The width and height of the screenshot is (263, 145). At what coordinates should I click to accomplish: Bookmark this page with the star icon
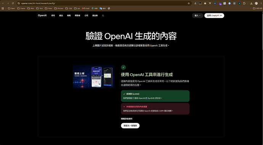(x=189, y=3)
